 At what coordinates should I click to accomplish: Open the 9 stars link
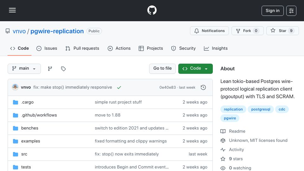click(236, 159)
